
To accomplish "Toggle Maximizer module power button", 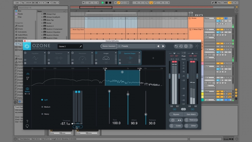I will [72, 53].
